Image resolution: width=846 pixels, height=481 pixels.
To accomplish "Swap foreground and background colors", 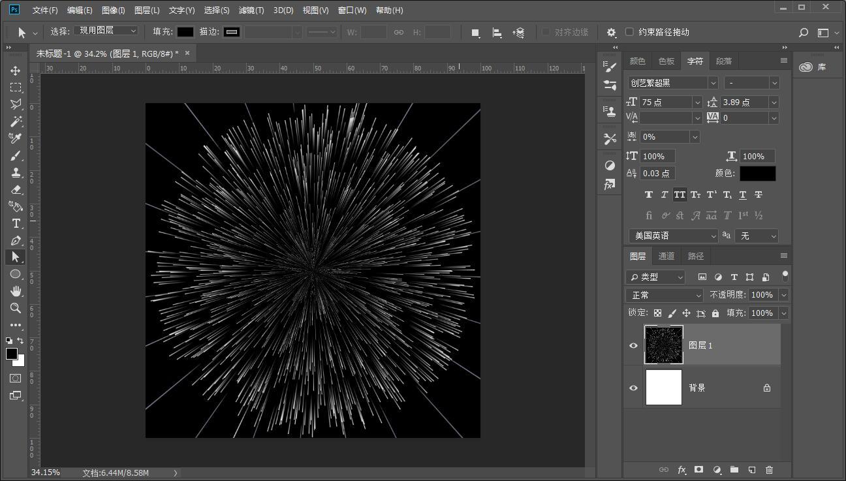I will 20,341.
